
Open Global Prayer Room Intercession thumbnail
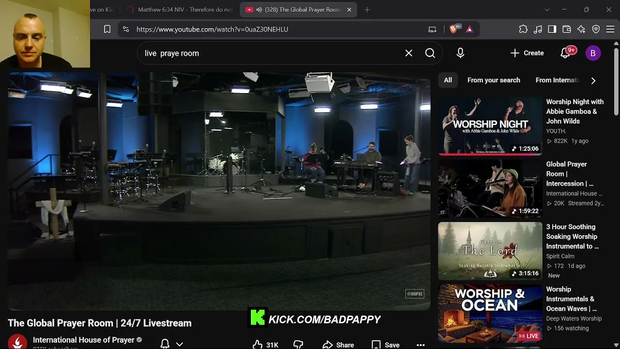(x=490, y=189)
